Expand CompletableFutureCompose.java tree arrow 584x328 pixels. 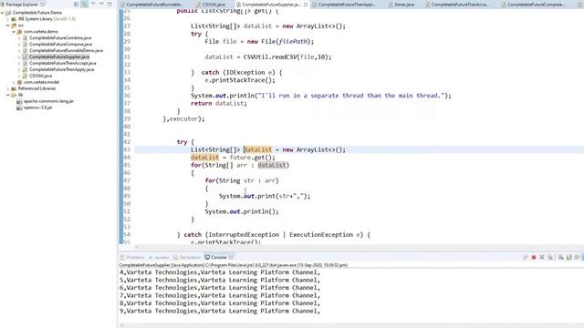(x=19, y=45)
